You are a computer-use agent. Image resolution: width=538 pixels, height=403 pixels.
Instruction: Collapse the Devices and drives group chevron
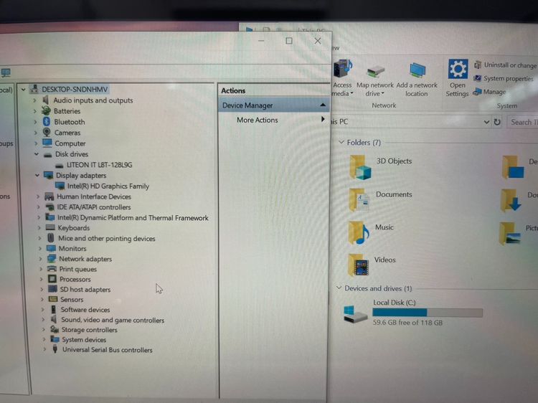[x=339, y=288]
